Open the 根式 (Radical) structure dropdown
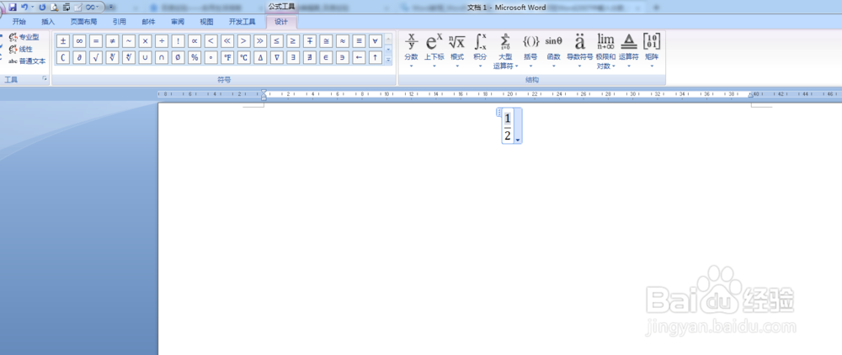This screenshot has height=355, width=842. click(457, 51)
